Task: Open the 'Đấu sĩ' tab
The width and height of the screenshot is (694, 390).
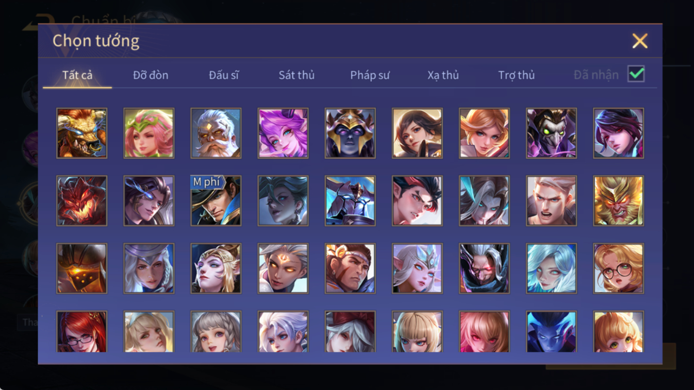Action: [x=224, y=75]
